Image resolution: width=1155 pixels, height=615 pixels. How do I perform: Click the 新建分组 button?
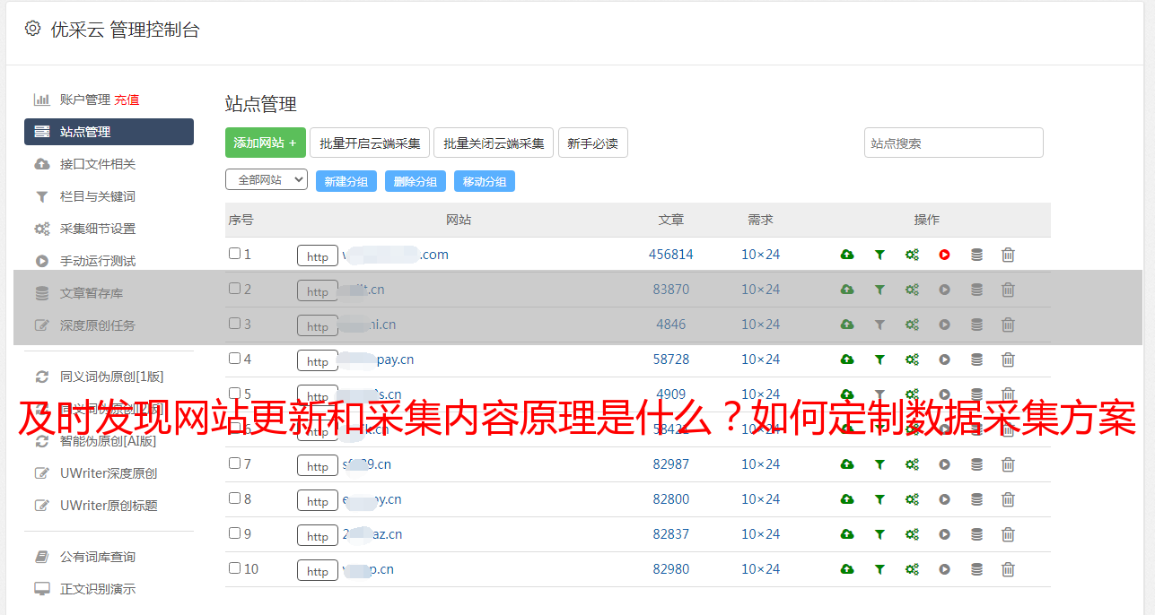coord(346,181)
